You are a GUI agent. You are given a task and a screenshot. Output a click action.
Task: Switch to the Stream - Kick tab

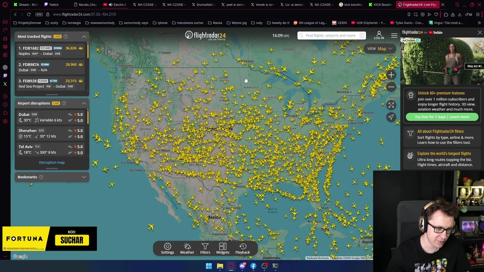26,5
